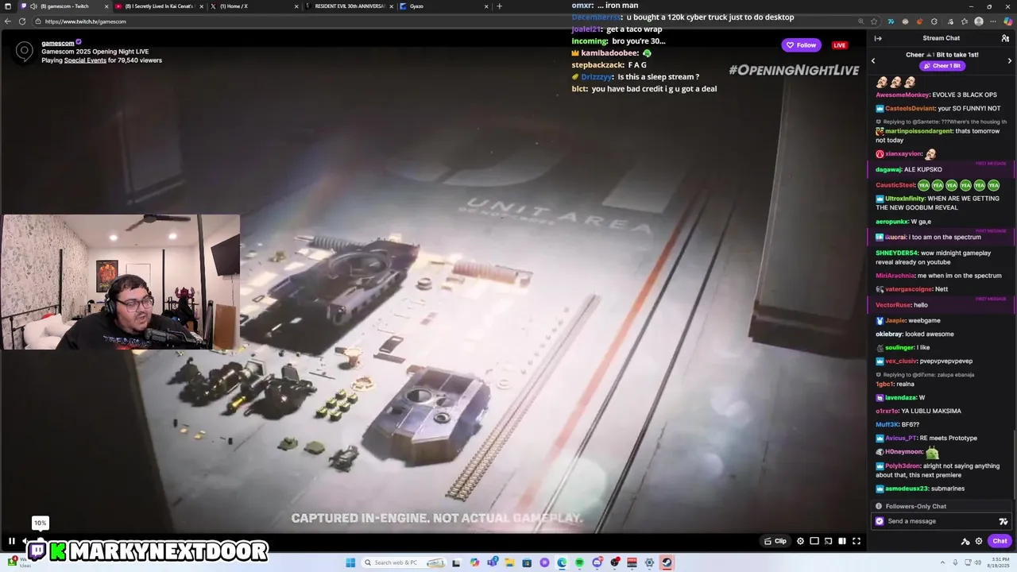The height and width of the screenshot is (572, 1017).
Task: Collapse the Stream Chat panel
Action: (x=878, y=38)
